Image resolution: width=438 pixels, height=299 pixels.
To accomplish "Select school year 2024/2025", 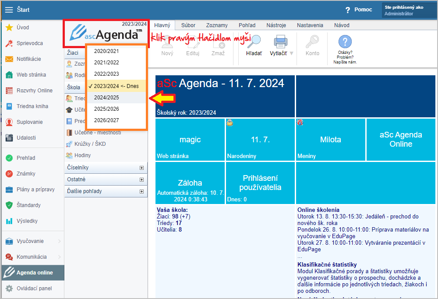I will [117, 98].
